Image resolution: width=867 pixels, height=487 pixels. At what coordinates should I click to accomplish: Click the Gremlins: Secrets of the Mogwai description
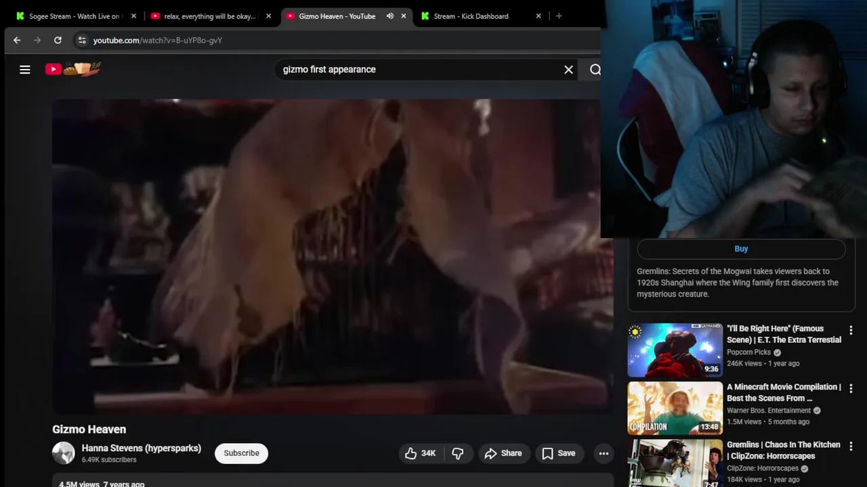[738, 283]
